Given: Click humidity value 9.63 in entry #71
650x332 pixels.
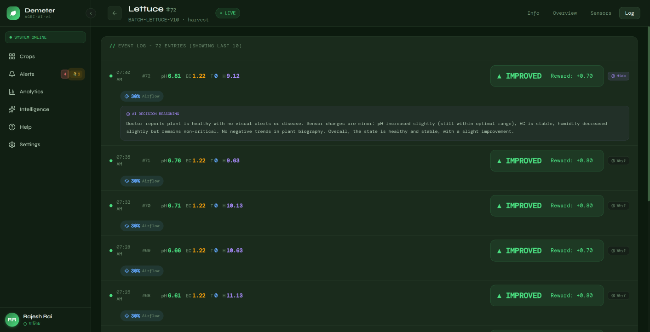Looking at the screenshot, I should point(233,160).
